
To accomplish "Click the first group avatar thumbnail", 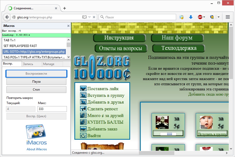I will click(162, 122).
